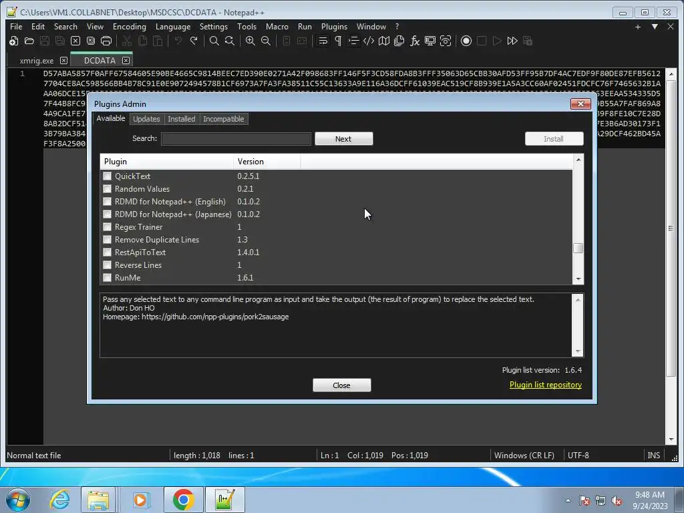Launch Internet Explorer from the taskbar
Image resolution: width=684 pixels, height=513 pixels.
click(59, 500)
